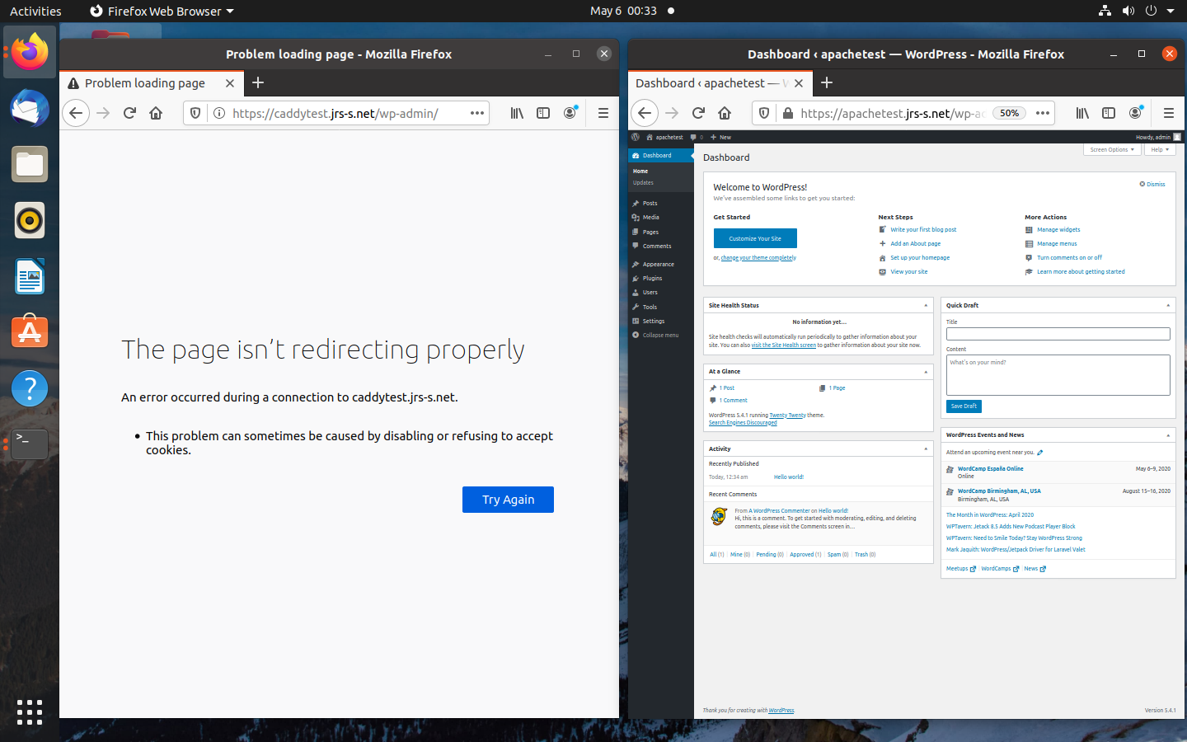Click the Quick Draft Title field

click(1058, 333)
